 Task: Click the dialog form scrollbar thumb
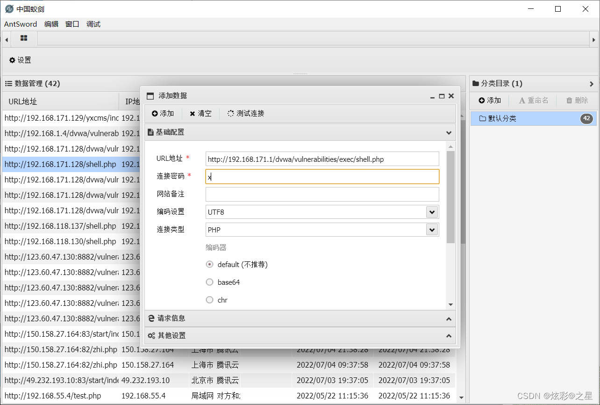click(x=450, y=197)
